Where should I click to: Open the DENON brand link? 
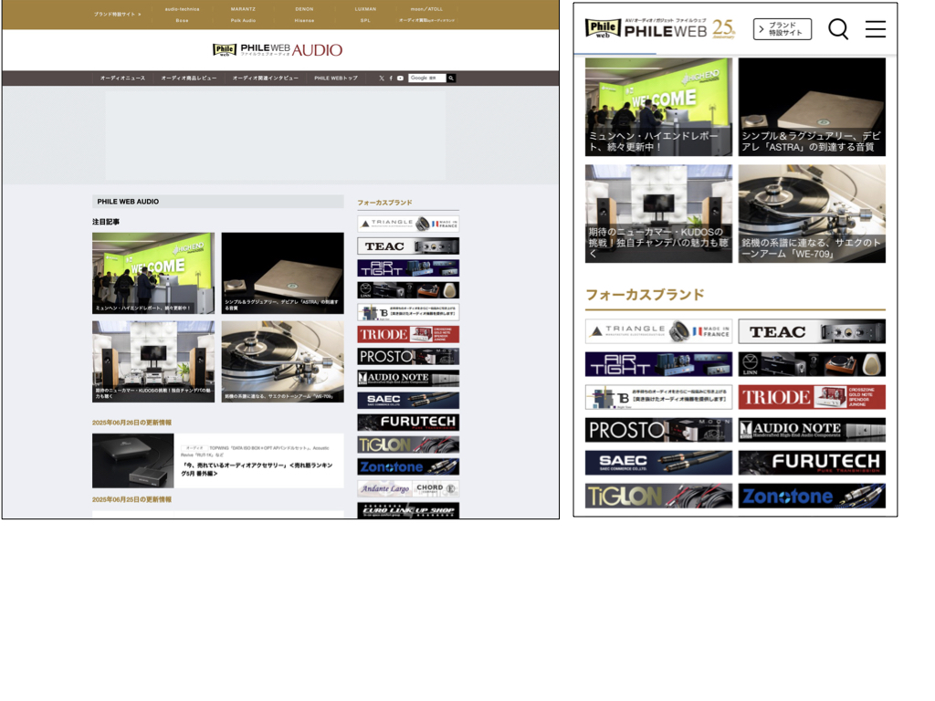[304, 9]
